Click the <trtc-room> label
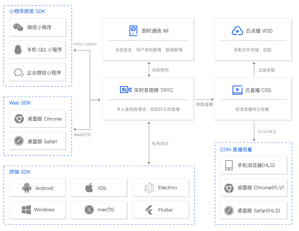299x231 pixels. pos(85,44)
